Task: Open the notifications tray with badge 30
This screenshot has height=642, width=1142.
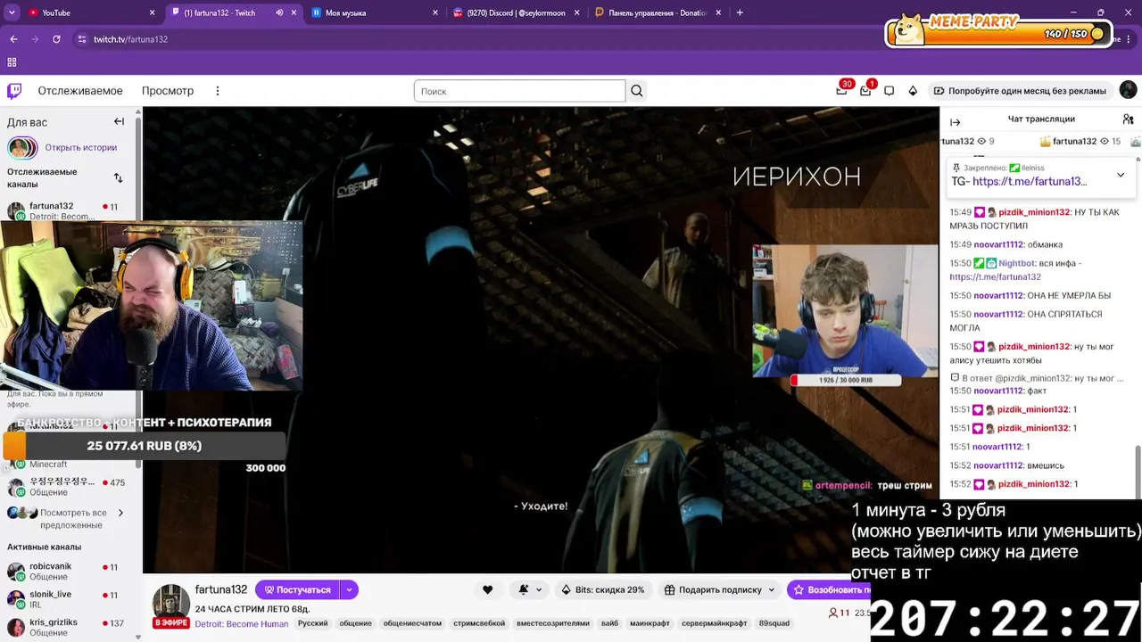Action: coord(841,91)
